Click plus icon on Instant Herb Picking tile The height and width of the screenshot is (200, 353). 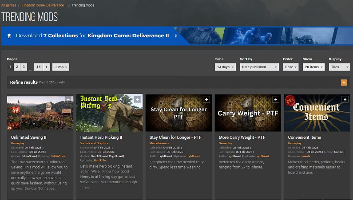click(137, 100)
